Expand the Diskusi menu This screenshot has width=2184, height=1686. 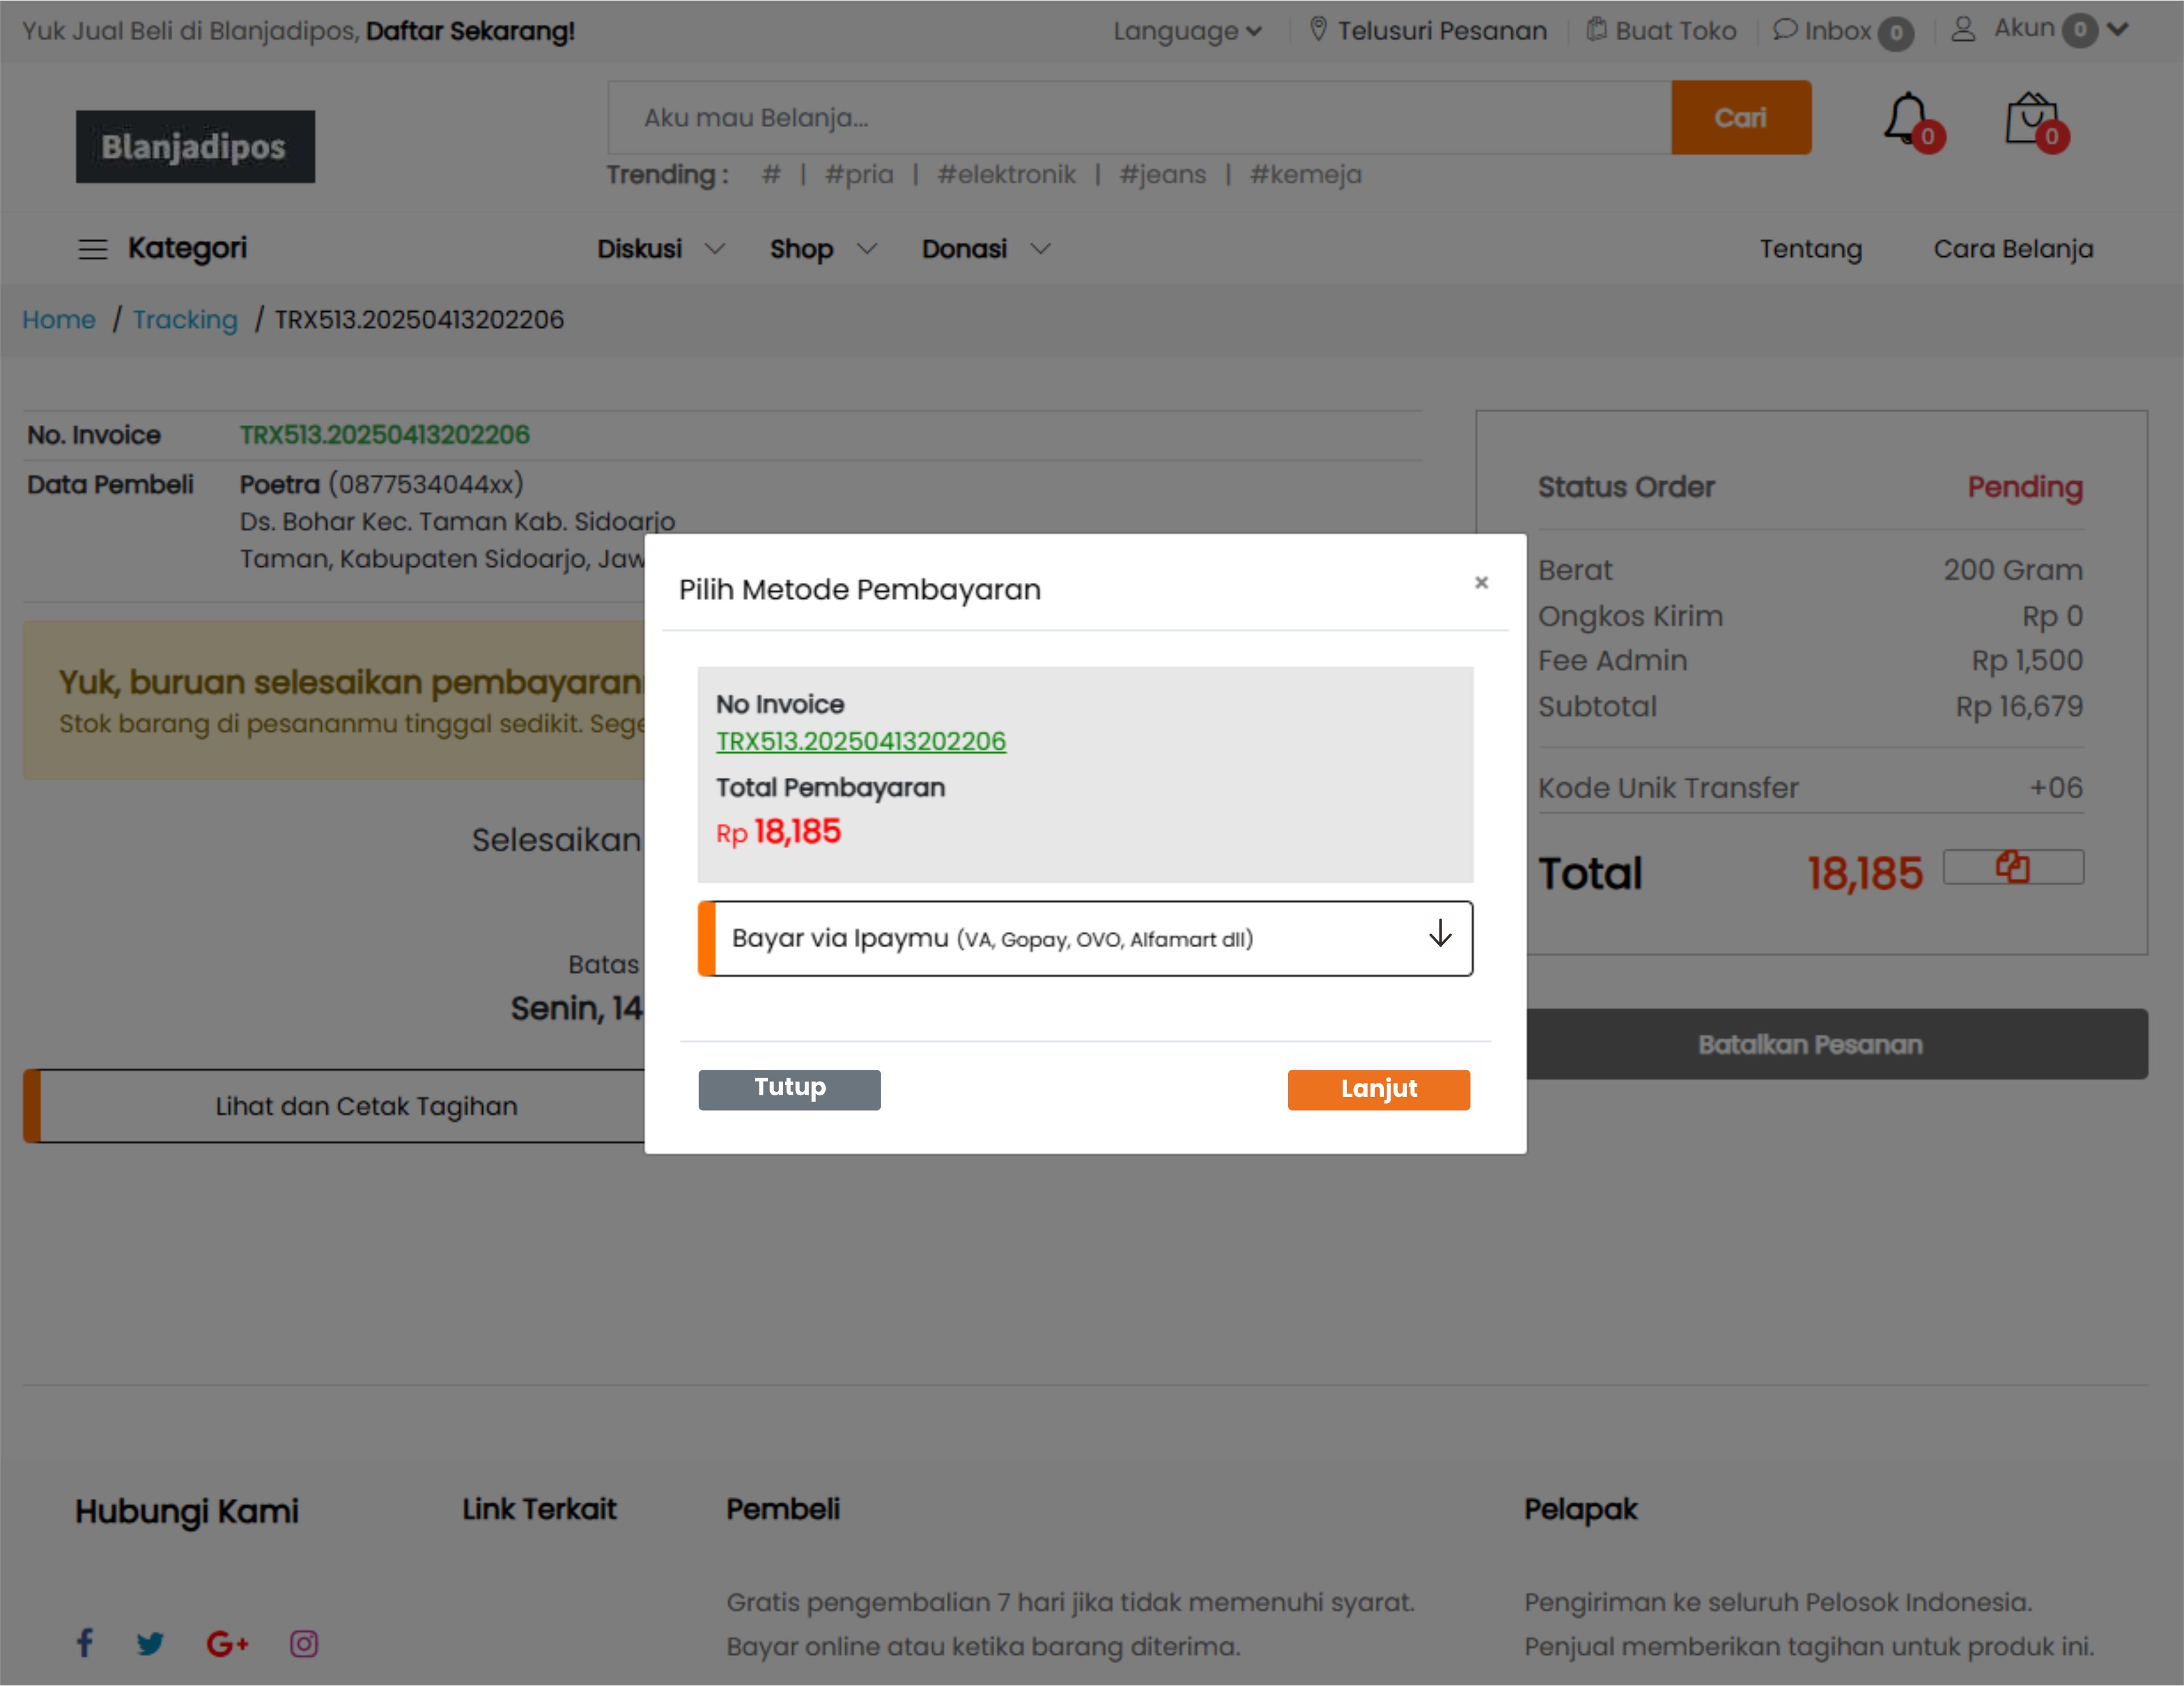pos(660,248)
